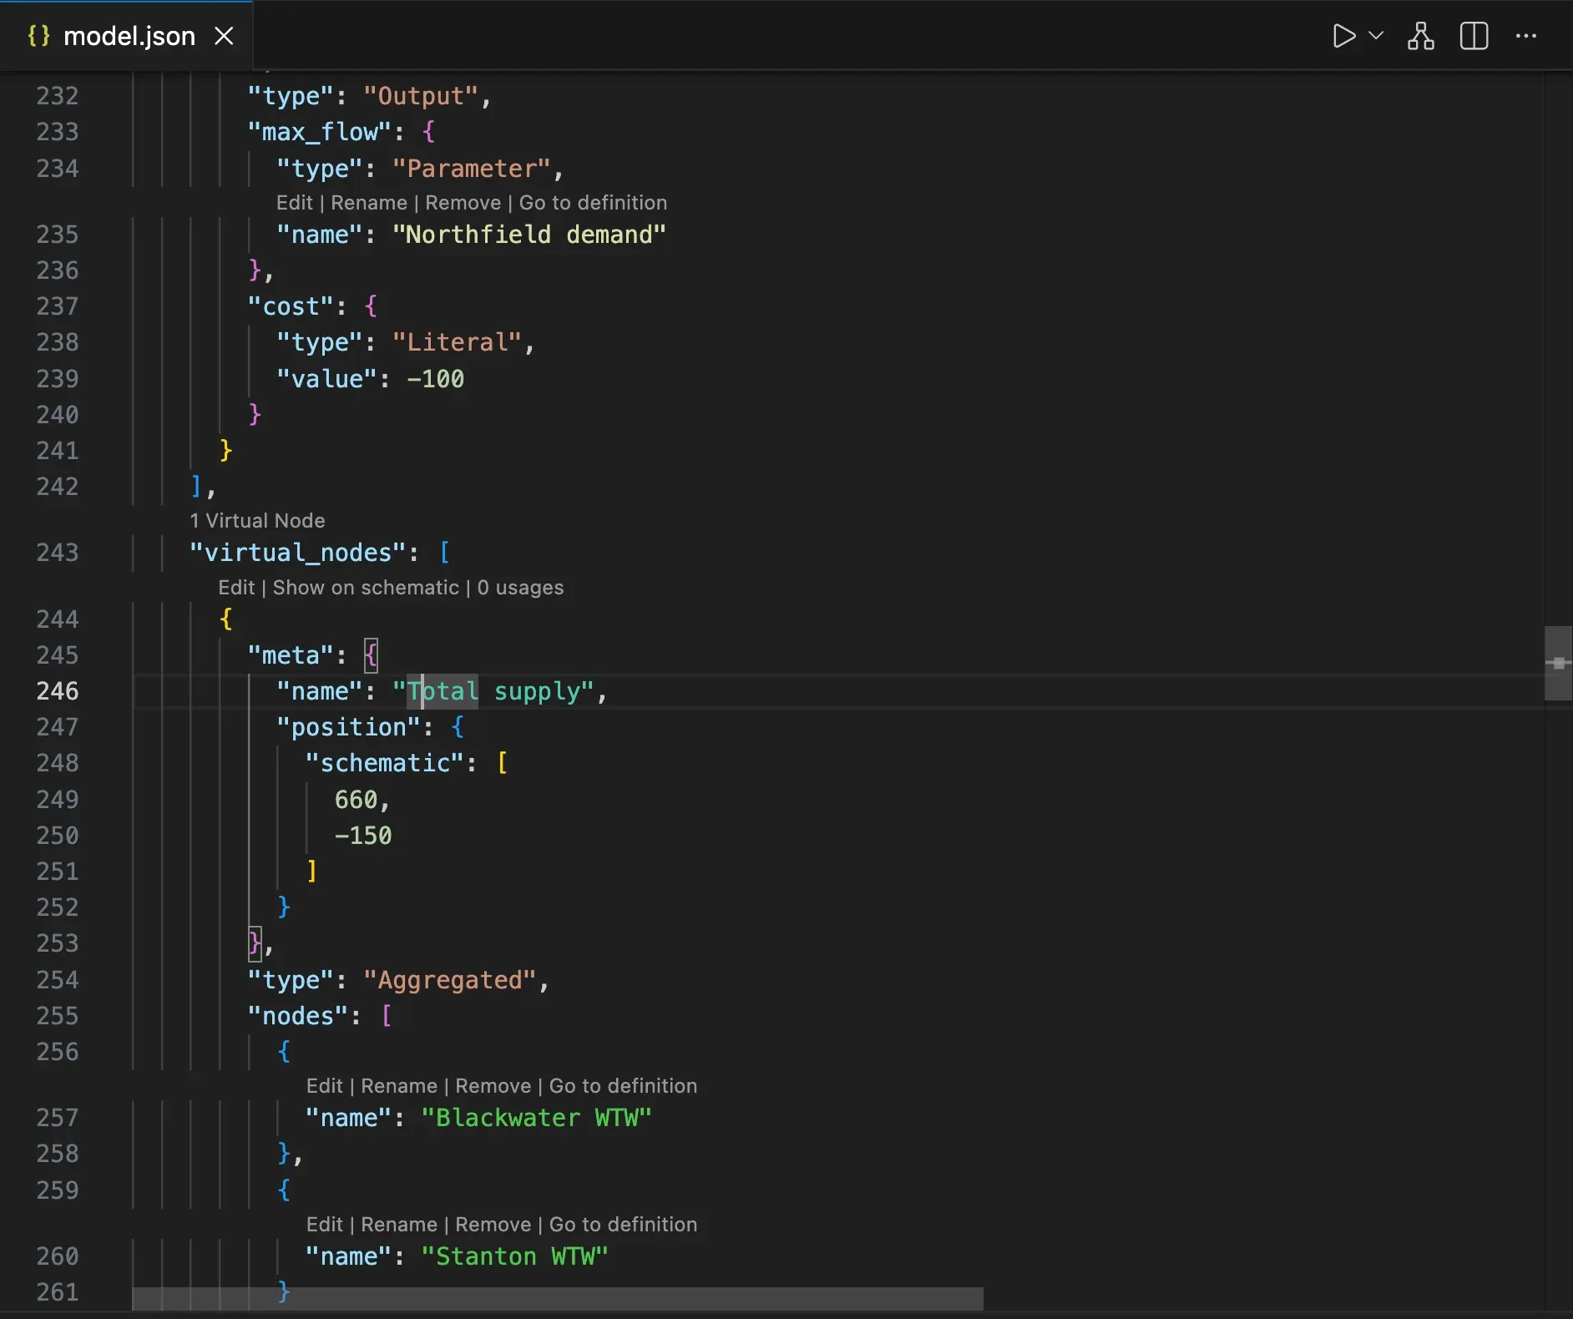Viewport: 1573px width, 1319px height.
Task: Select the model.json editor tab
Action: 126,36
